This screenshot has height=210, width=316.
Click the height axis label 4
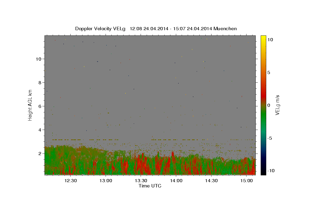[x=40, y=130]
